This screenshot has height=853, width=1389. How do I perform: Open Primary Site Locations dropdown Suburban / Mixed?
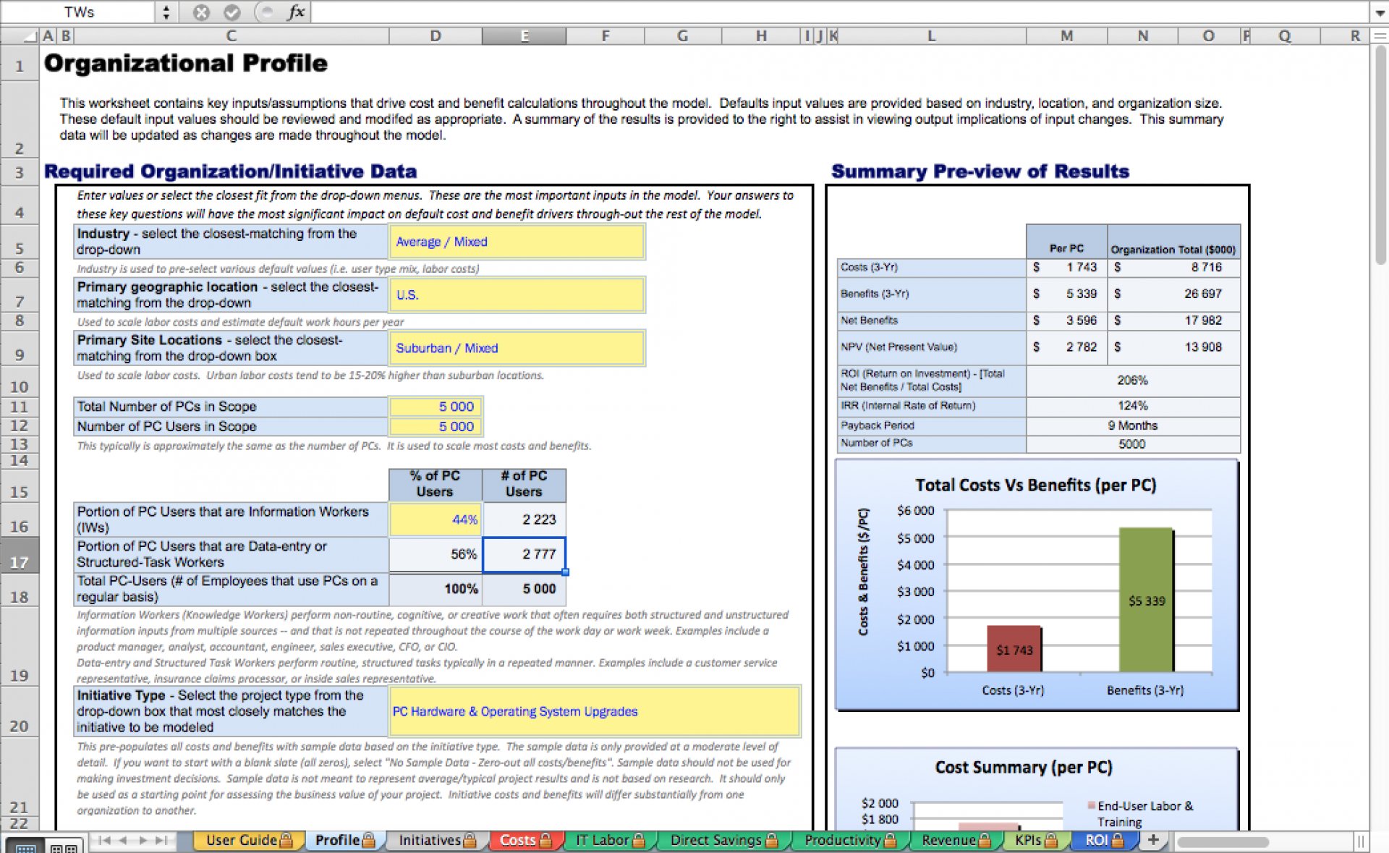coord(517,348)
